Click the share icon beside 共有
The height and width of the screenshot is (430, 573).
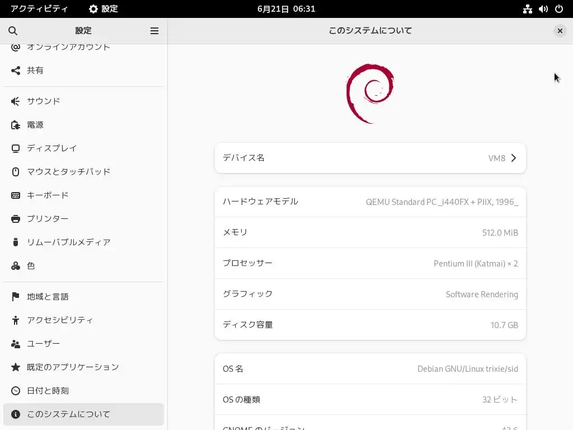click(x=15, y=70)
